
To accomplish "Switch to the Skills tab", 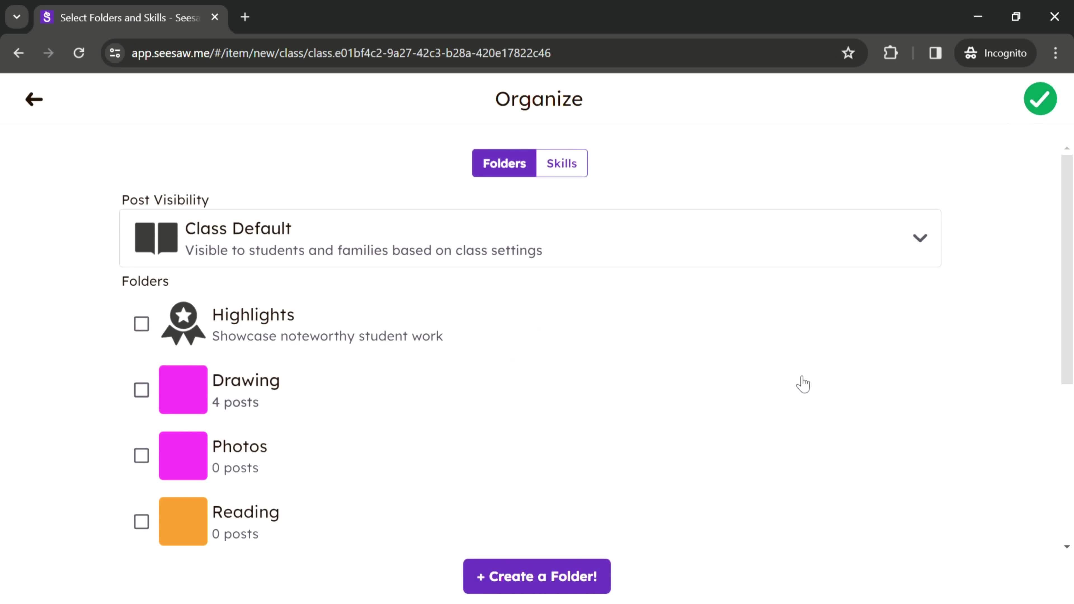I will point(562,163).
